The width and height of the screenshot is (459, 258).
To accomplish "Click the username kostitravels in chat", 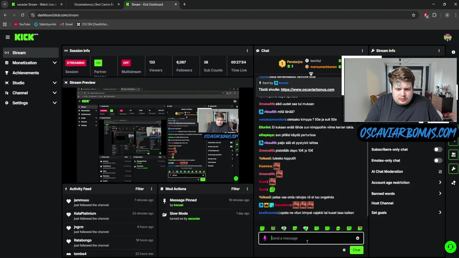I will (268, 213).
